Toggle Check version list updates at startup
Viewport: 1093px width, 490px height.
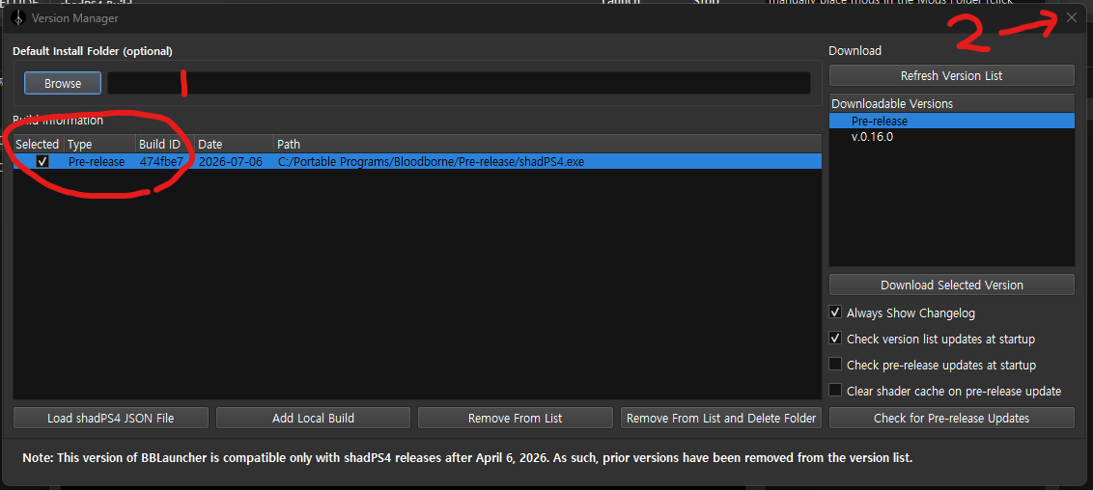tap(835, 339)
